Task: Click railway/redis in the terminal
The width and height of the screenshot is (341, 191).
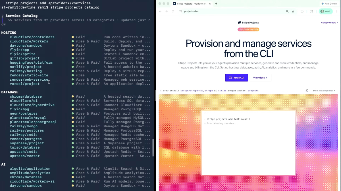Action: (24, 135)
